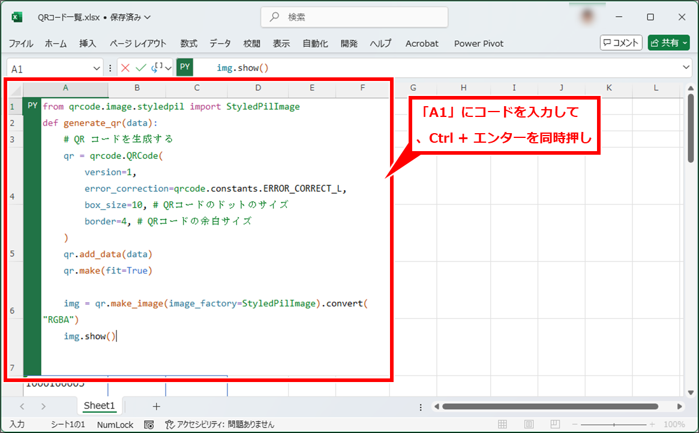The width and height of the screenshot is (699, 433).
Task: Switch to Page Break Preview icon
Action: pyautogui.click(x=555, y=424)
